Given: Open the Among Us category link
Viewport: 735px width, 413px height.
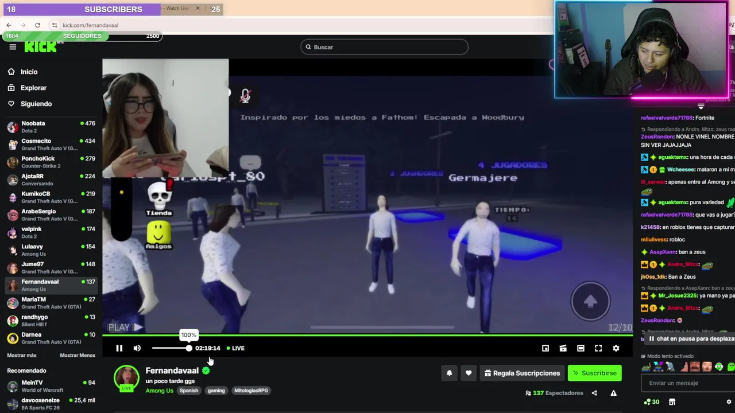Looking at the screenshot, I should [159, 391].
